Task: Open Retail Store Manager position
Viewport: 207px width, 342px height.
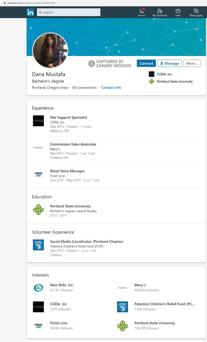Action: (x=67, y=171)
